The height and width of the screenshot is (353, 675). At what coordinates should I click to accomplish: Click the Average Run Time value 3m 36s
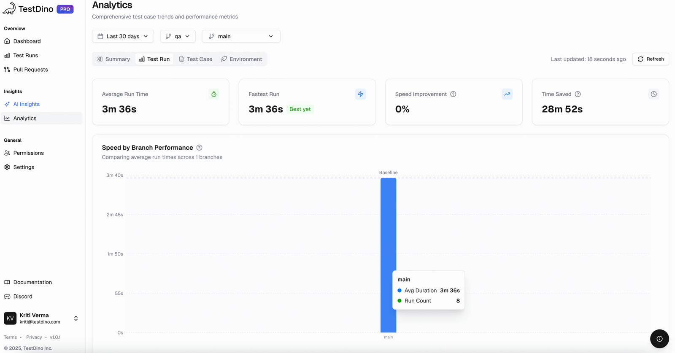coord(119,109)
